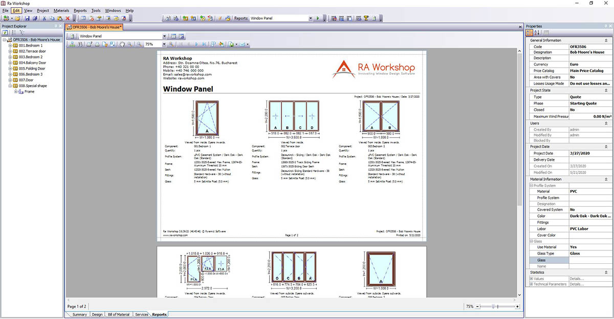Collapse the Statistics section in Properties

606,272
